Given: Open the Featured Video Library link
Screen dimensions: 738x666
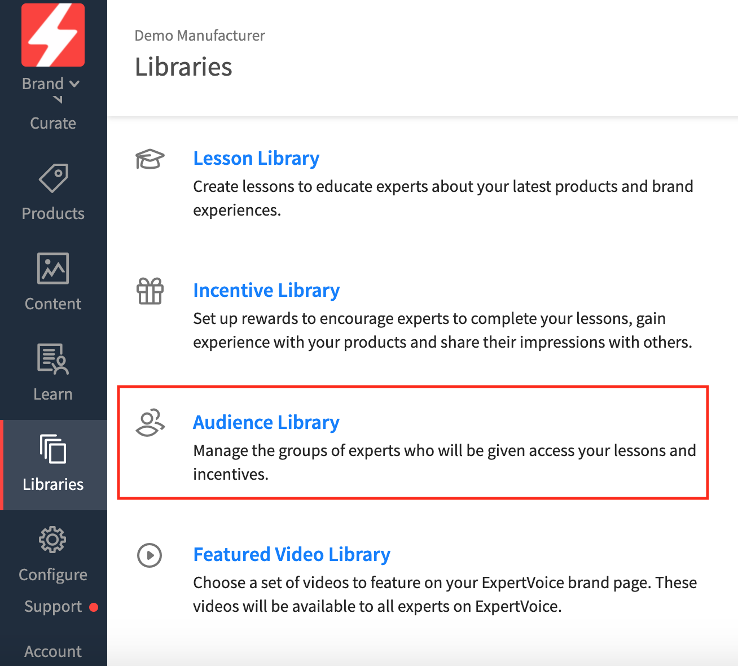Looking at the screenshot, I should point(292,555).
